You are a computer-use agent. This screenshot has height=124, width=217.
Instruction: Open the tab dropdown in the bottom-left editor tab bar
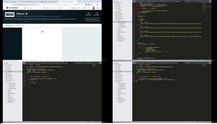pos(100,63)
